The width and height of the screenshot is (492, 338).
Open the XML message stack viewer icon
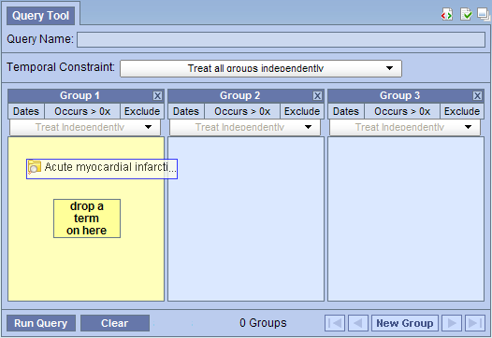446,14
